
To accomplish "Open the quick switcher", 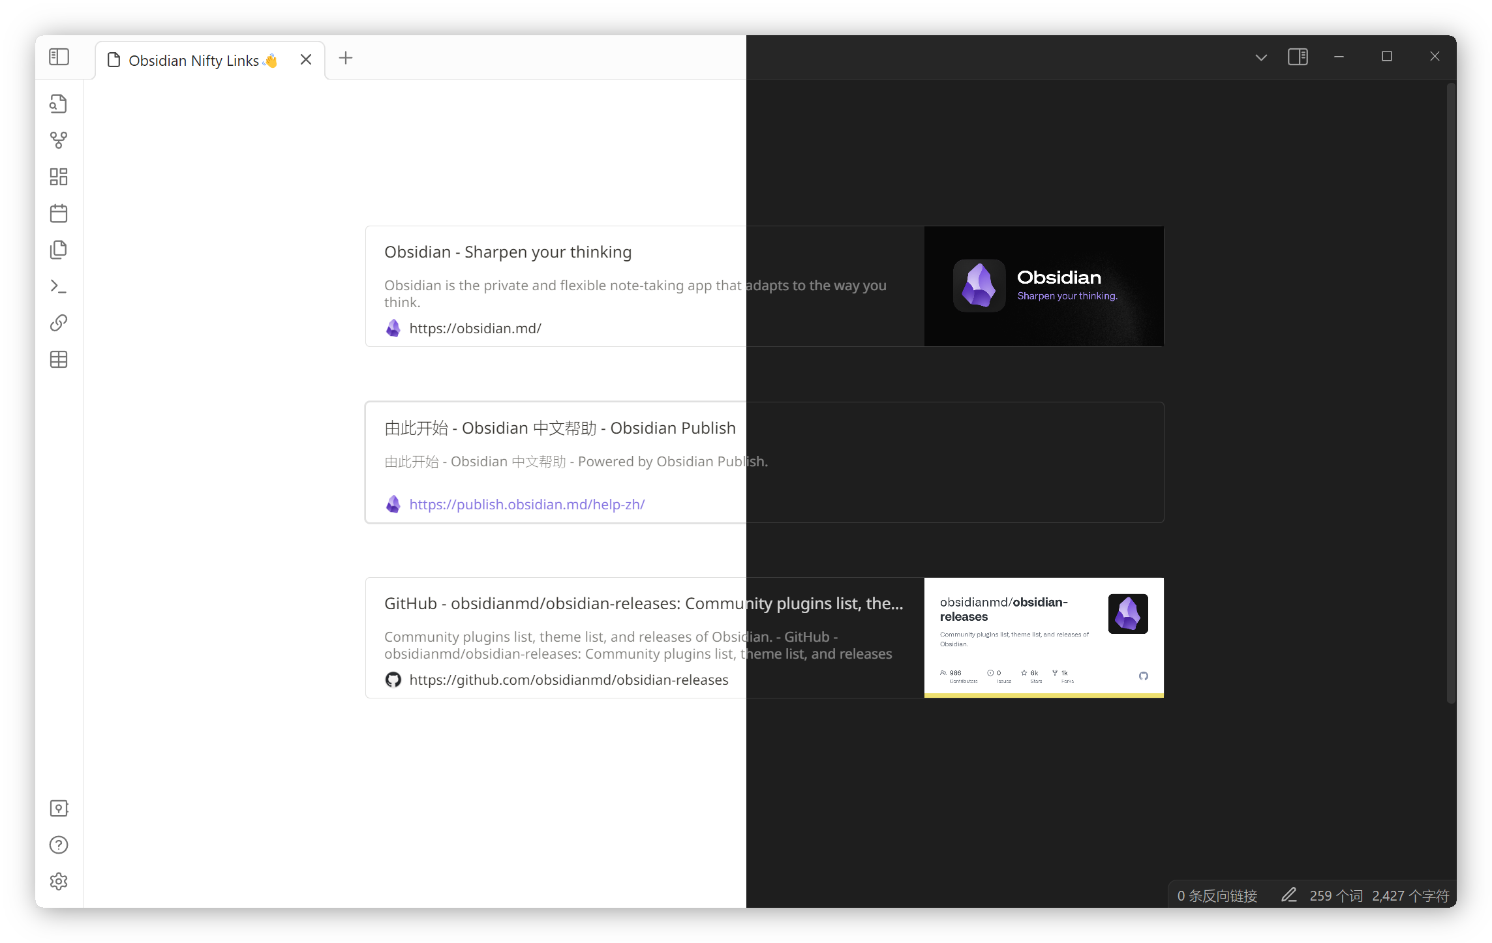I will [58, 103].
